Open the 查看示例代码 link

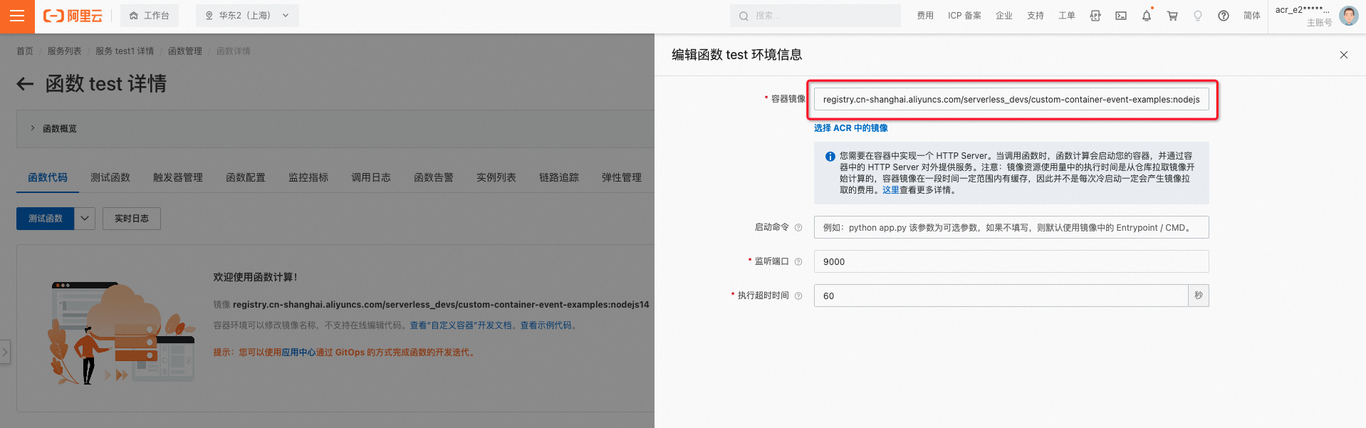[x=546, y=325]
